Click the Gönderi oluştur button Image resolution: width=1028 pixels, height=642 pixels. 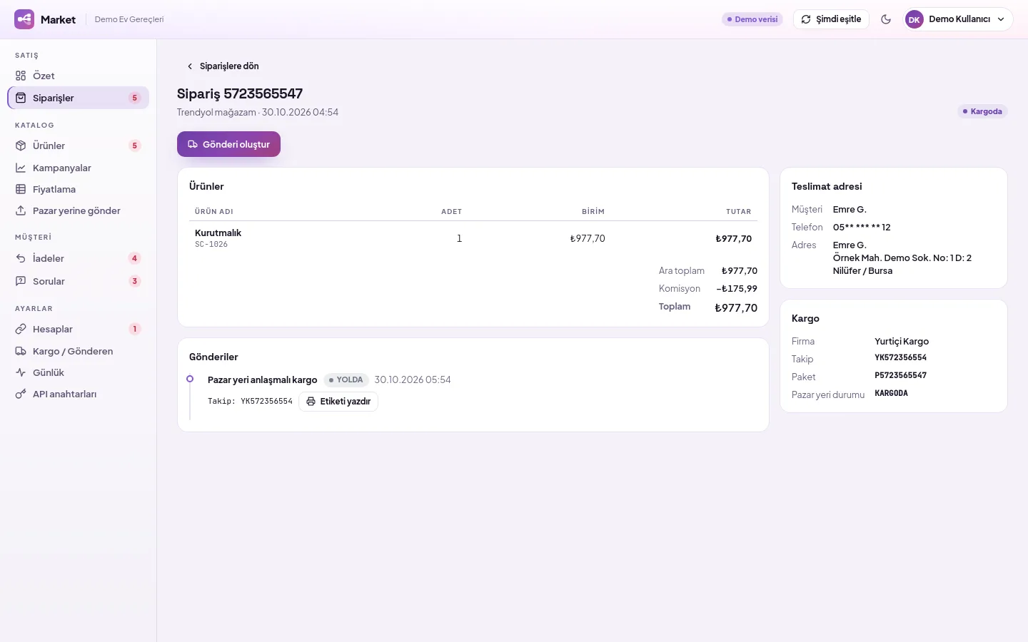pyautogui.click(x=228, y=144)
